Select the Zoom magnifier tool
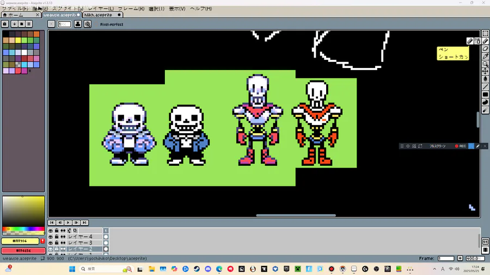This screenshot has height=275, width=490. point(485,64)
